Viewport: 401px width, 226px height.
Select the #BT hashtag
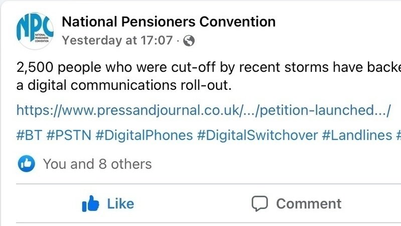click(x=28, y=135)
